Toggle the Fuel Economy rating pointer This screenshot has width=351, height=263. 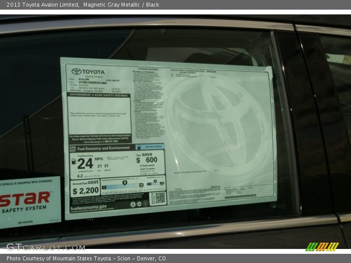(x=124, y=182)
